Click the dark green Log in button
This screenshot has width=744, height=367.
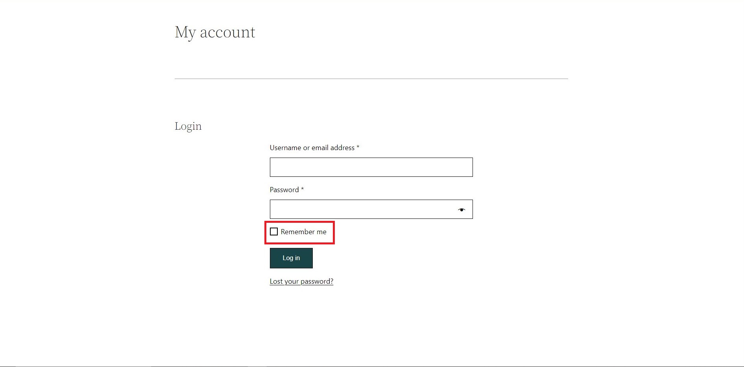(291, 258)
